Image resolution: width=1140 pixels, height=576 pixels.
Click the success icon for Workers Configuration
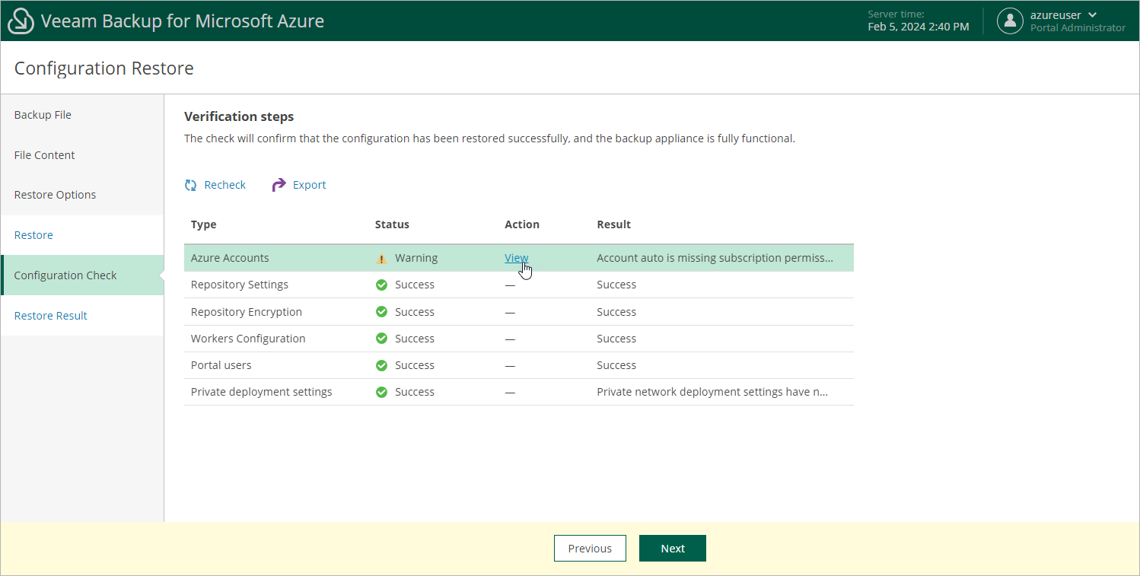point(382,339)
